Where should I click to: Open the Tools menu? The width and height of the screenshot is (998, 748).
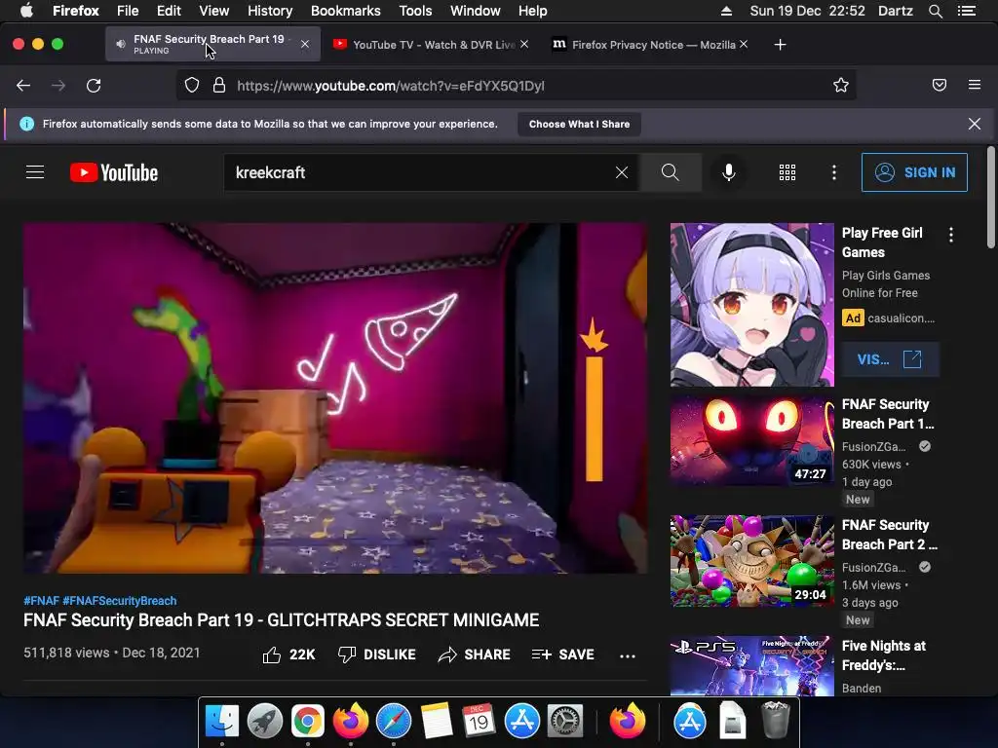pyautogui.click(x=415, y=11)
